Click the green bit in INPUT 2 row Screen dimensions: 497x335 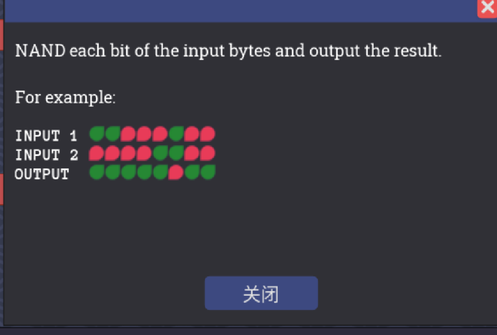click(160, 152)
